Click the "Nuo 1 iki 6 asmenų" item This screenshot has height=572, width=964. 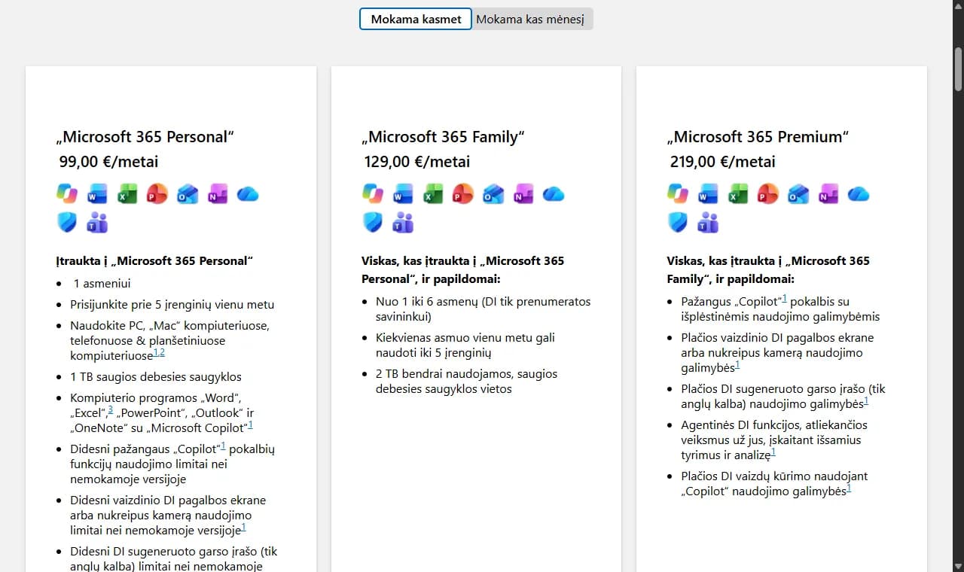click(484, 309)
